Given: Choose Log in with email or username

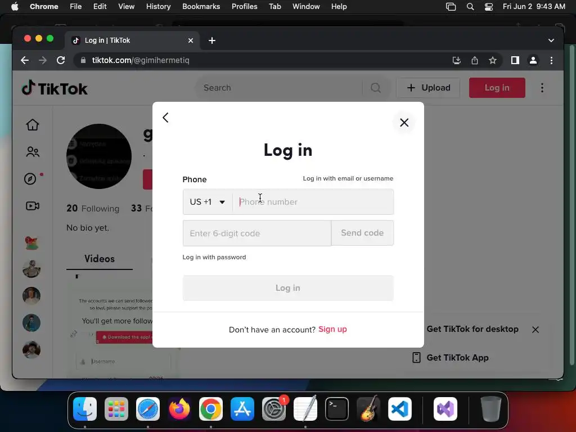Looking at the screenshot, I should (348, 178).
